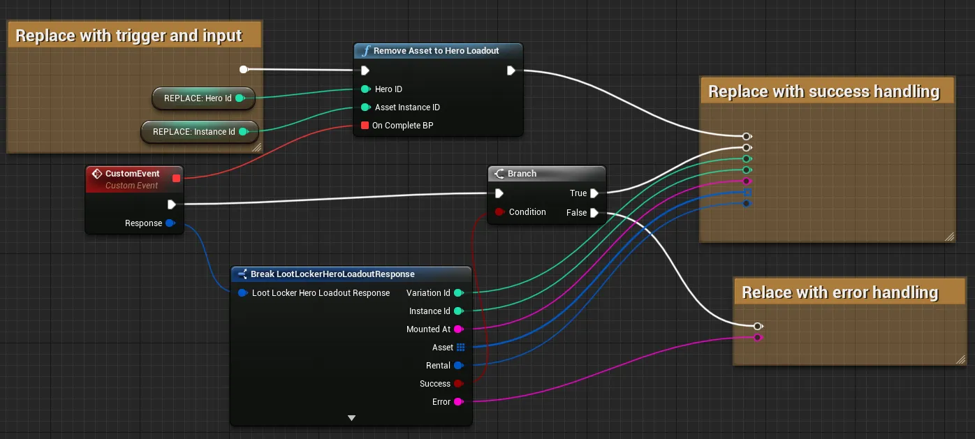Viewport: 975px width, 439px height.
Task: Click the CustomEvent red delegate output pin
Action: [x=176, y=179]
